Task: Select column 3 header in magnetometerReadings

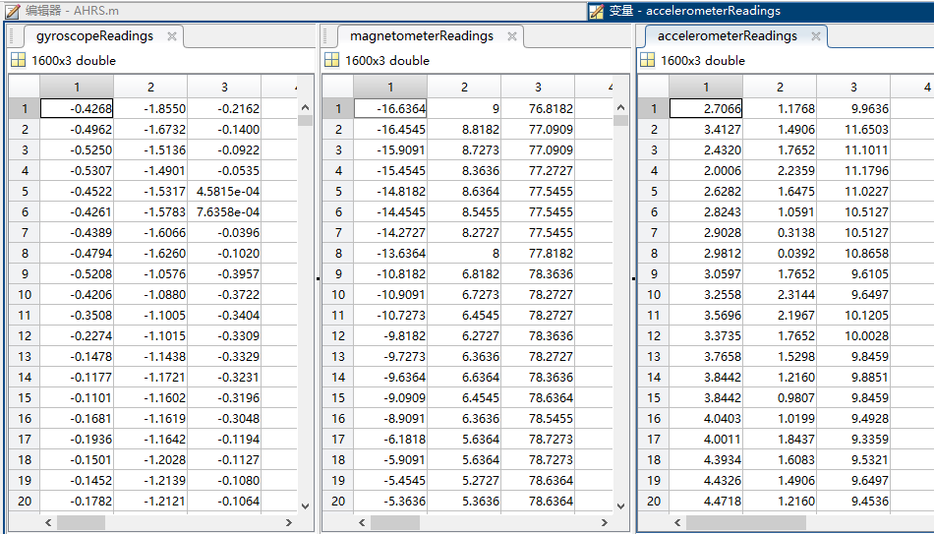Action: click(x=538, y=87)
